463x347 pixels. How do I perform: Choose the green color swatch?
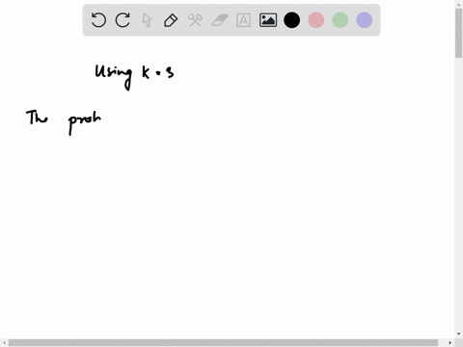340,20
